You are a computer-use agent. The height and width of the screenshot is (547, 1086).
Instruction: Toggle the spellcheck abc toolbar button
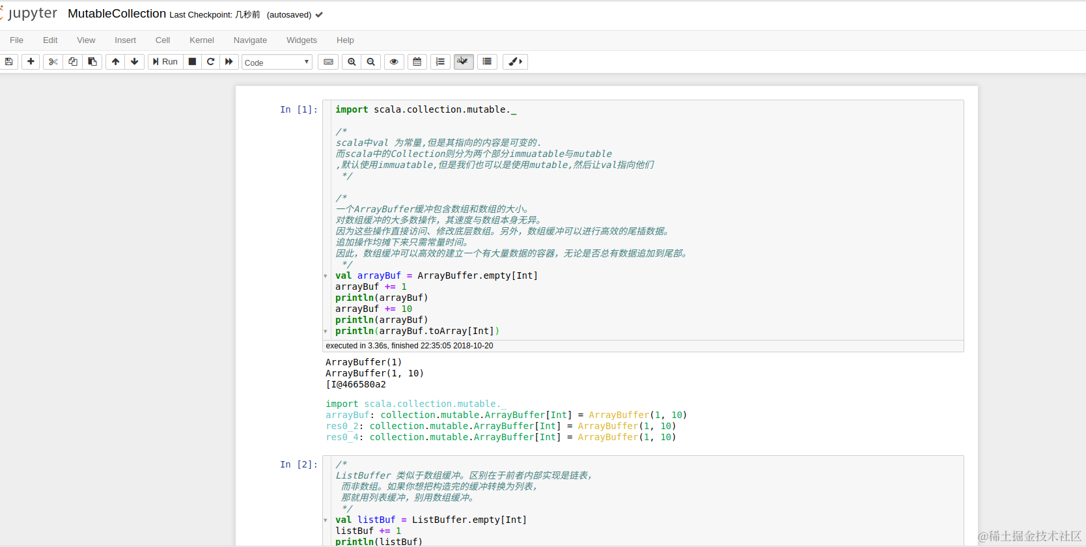[x=463, y=62]
